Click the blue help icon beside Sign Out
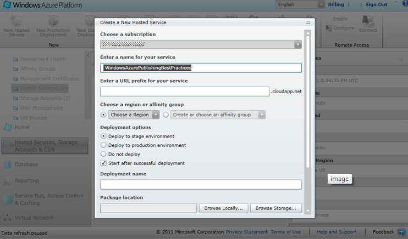 tap(405, 4)
